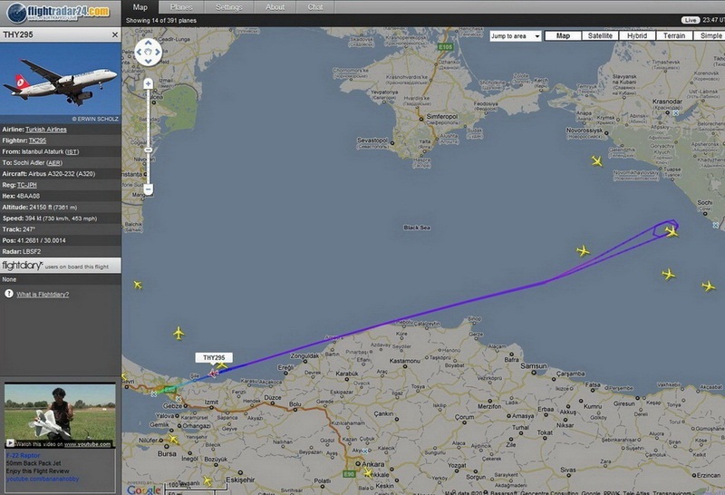This screenshot has width=725, height=495.
Task: Switch map view to Hybrid
Action: (637, 35)
